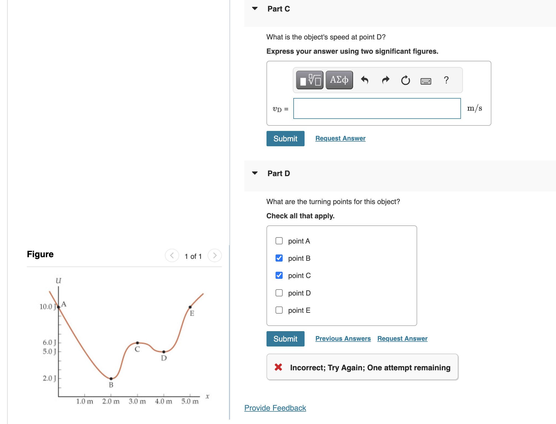Switch to the Part D question area

click(278, 173)
